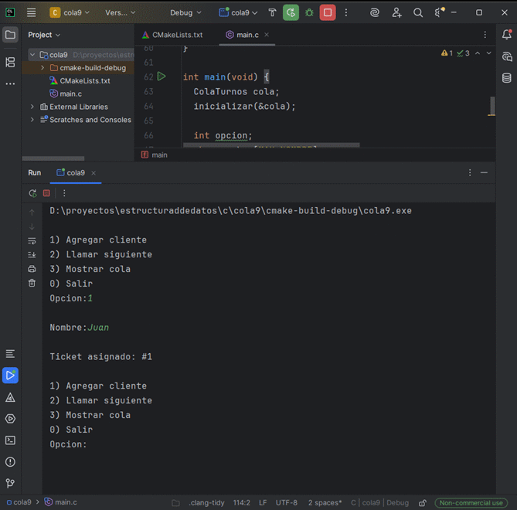Clear console output with trash icon
517x510 pixels.
(x=32, y=284)
